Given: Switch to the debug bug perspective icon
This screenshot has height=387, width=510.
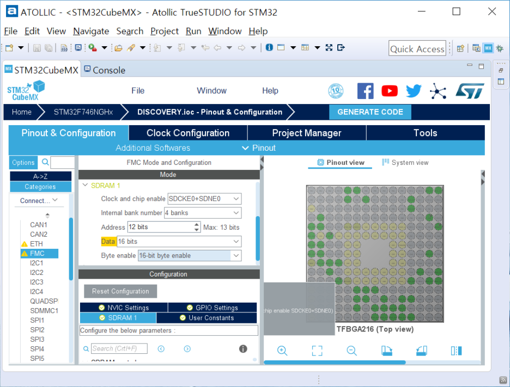Looking at the screenshot, I should click(500, 48).
